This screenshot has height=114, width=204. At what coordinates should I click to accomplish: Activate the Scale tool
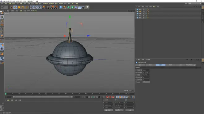pos(19,7)
